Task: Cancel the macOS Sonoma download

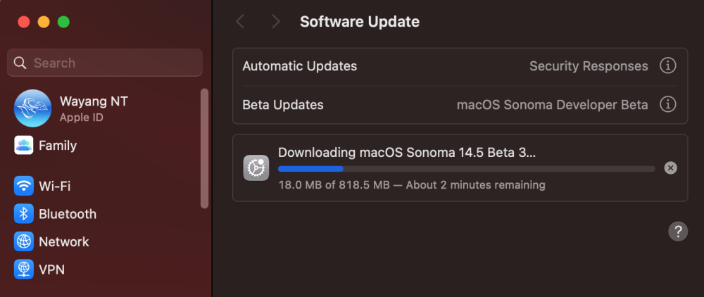Action: pyautogui.click(x=670, y=168)
